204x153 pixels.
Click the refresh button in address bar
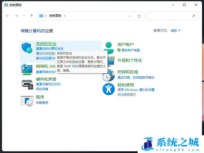pyautogui.click(x=139, y=16)
